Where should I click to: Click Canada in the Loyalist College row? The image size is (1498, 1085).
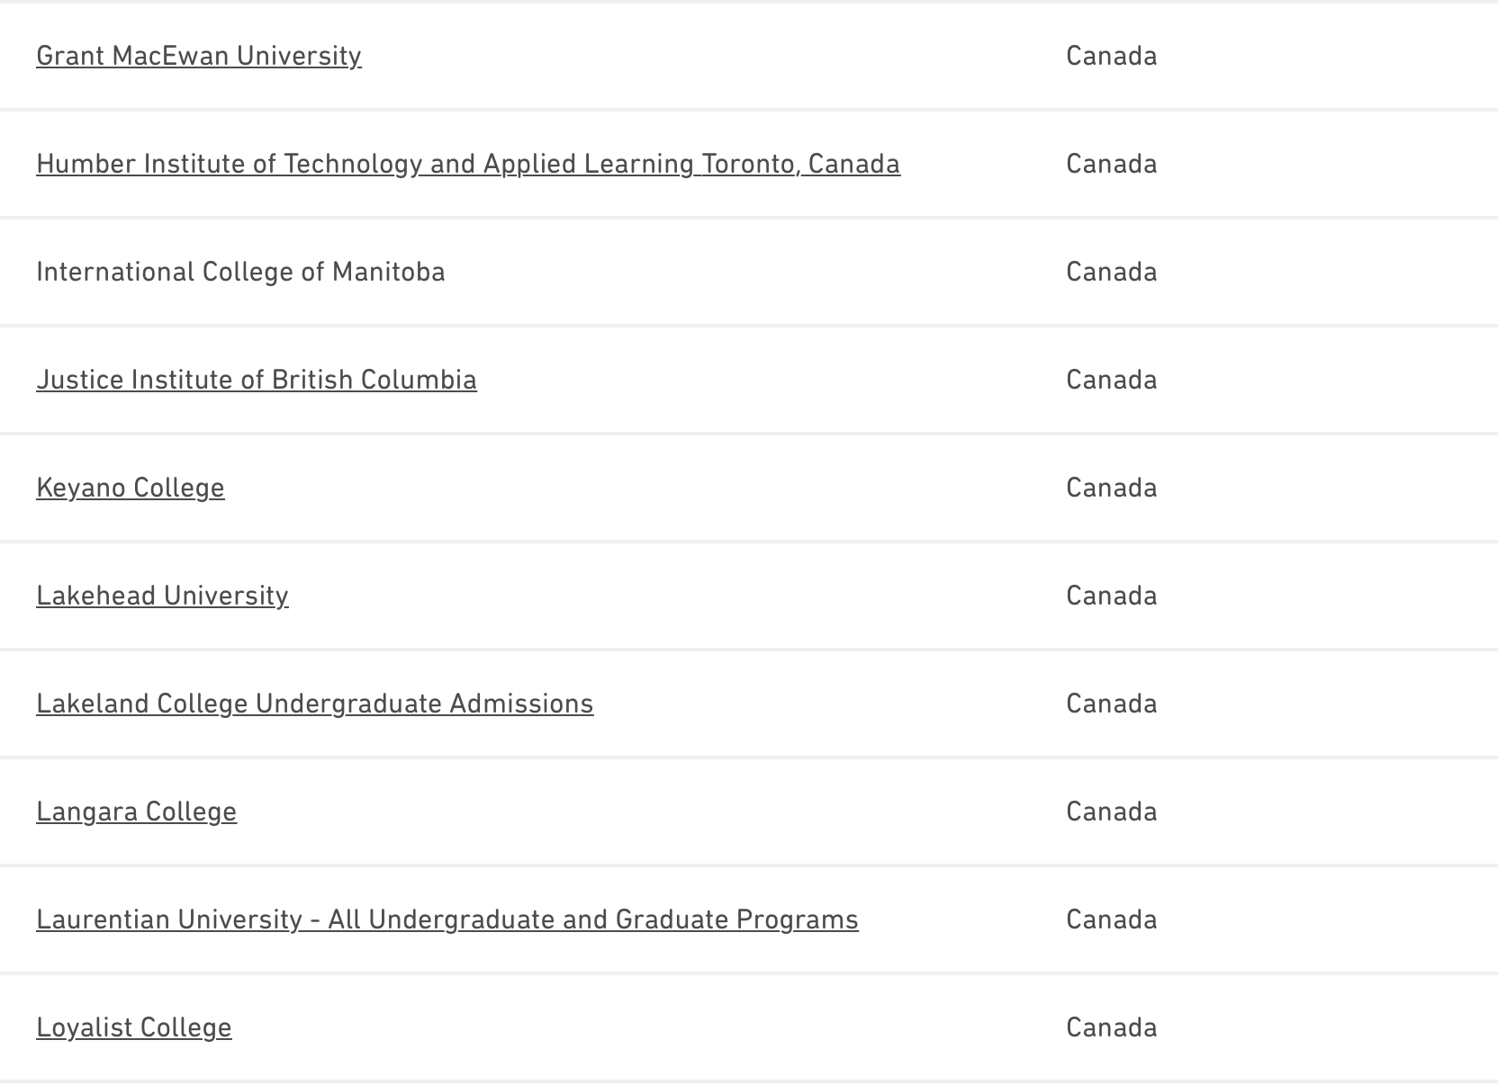coord(1111,1027)
